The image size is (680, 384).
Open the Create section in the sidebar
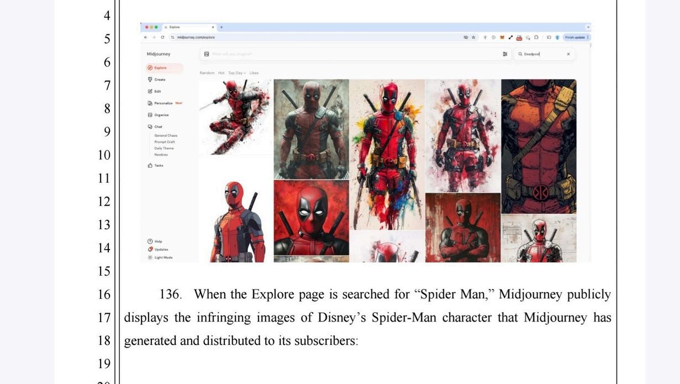(157, 80)
